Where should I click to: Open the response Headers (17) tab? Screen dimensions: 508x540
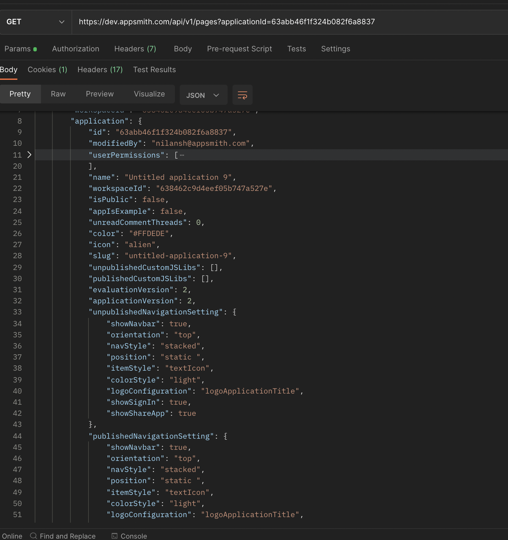click(100, 70)
